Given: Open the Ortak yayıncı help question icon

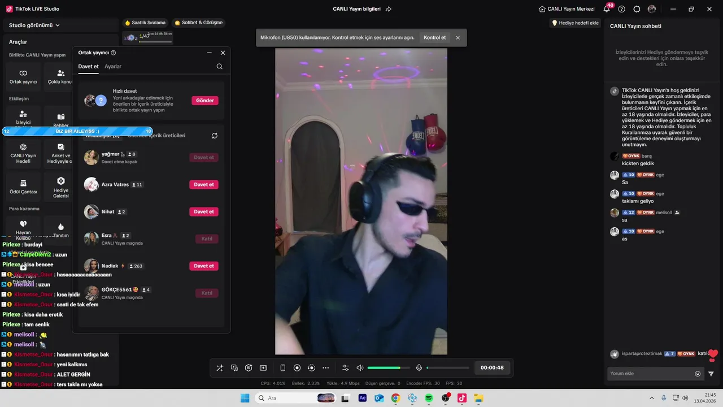Looking at the screenshot, I should (x=114, y=53).
